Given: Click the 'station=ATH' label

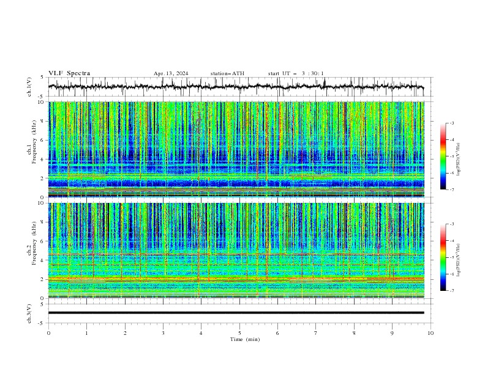Looking at the screenshot, I should tap(227, 73).
